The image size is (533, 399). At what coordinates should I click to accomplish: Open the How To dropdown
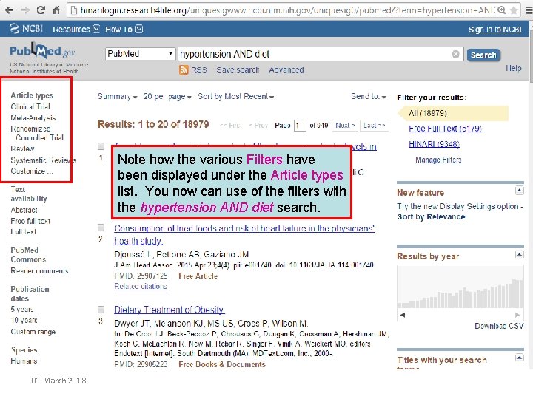point(124,29)
